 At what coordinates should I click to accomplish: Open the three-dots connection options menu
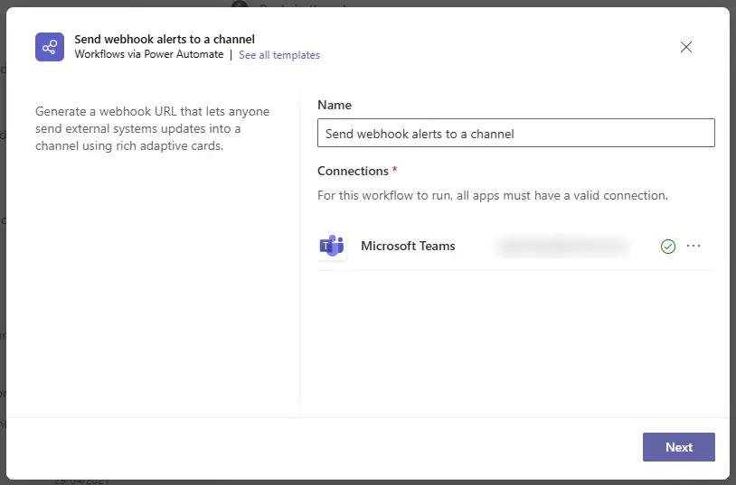point(694,246)
